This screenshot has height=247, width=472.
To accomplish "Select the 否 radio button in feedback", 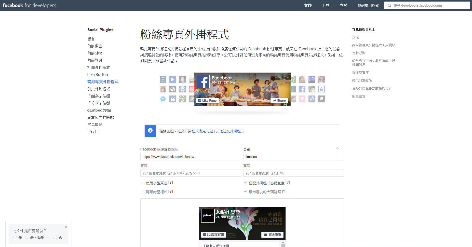I will click(55, 237).
